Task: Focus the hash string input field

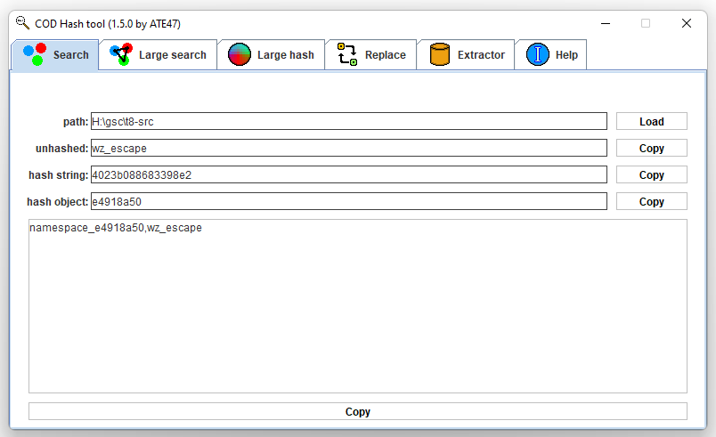Action: [x=349, y=174]
